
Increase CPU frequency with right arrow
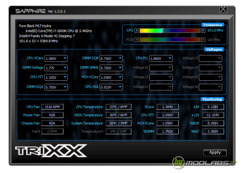coord(203,31)
